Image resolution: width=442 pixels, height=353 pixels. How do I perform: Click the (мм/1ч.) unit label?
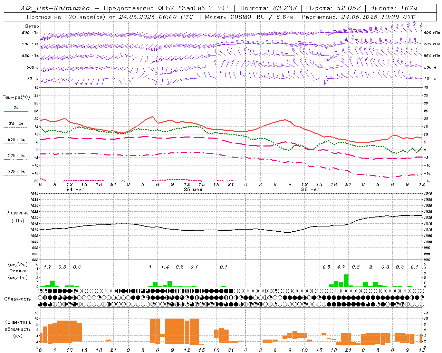(x=18, y=278)
